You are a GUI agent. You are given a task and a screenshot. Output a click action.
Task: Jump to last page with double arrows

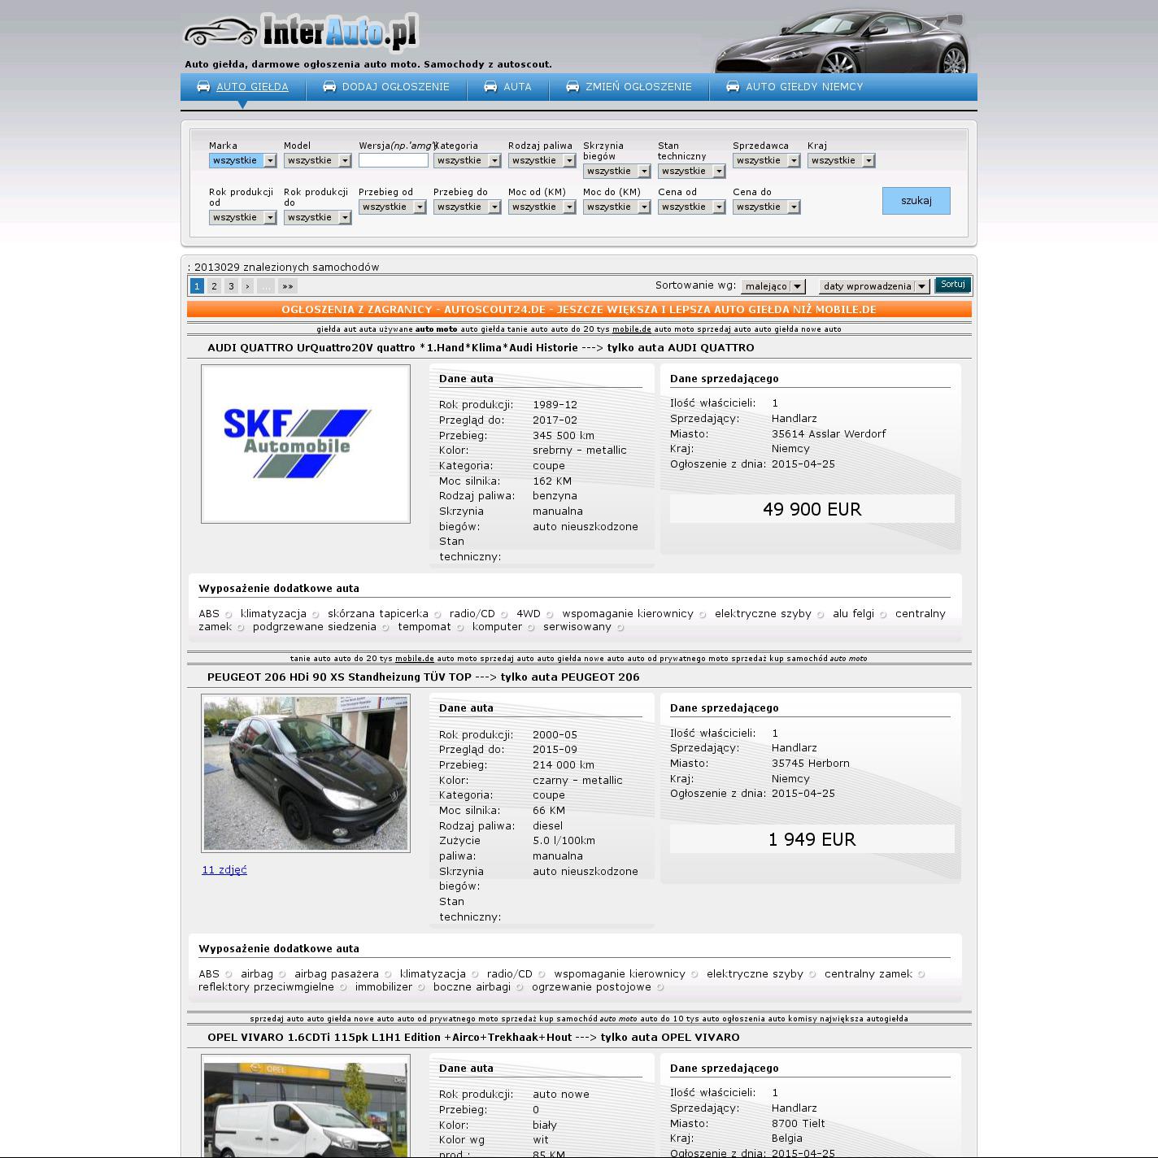[x=287, y=286]
